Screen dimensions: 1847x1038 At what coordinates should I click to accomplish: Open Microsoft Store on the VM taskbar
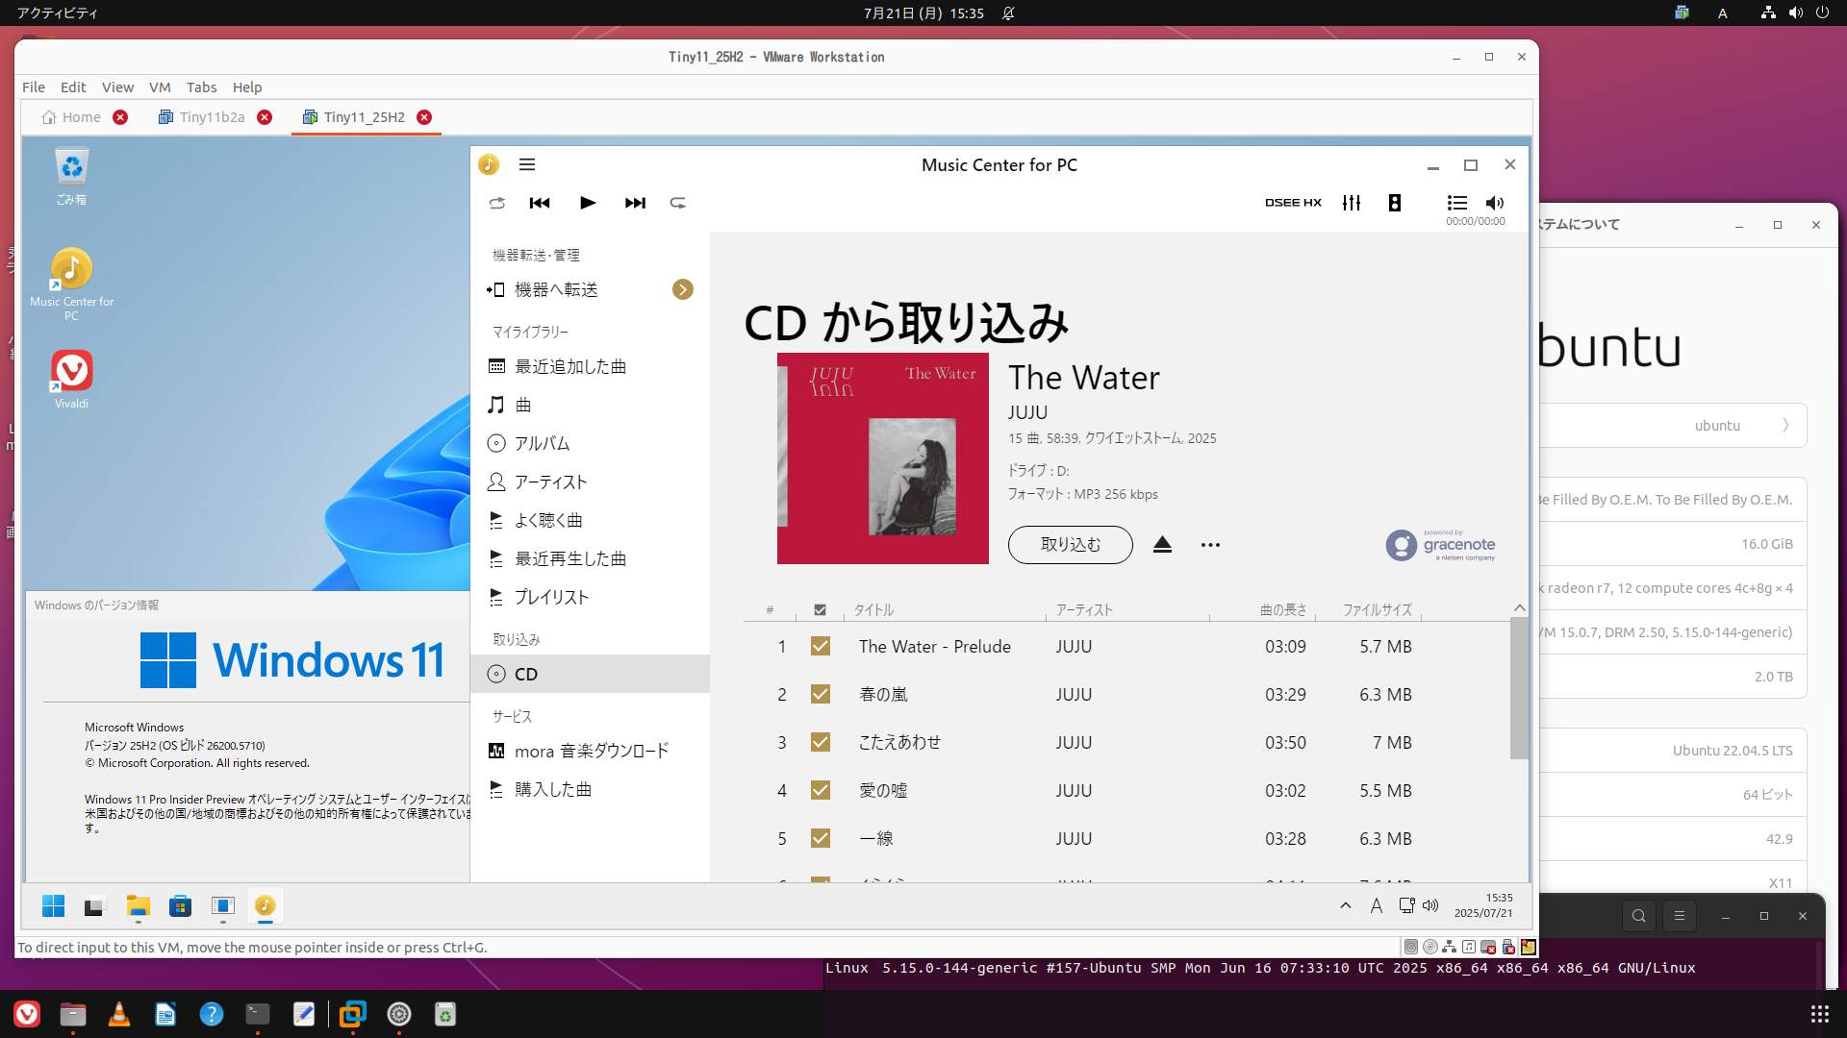click(x=180, y=906)
